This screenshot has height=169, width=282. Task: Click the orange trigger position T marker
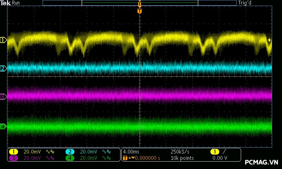140,11
